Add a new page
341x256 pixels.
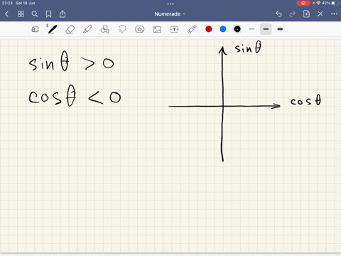(x=306, y=14)
